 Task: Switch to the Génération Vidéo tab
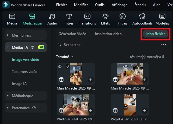pos(72,34)
